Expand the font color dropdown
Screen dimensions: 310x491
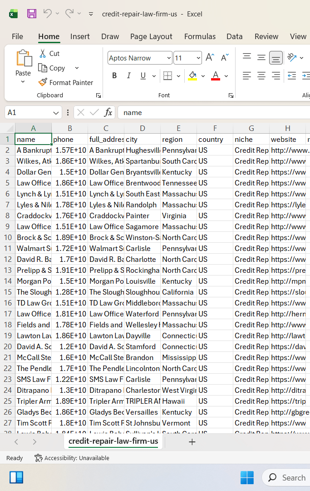226,76
